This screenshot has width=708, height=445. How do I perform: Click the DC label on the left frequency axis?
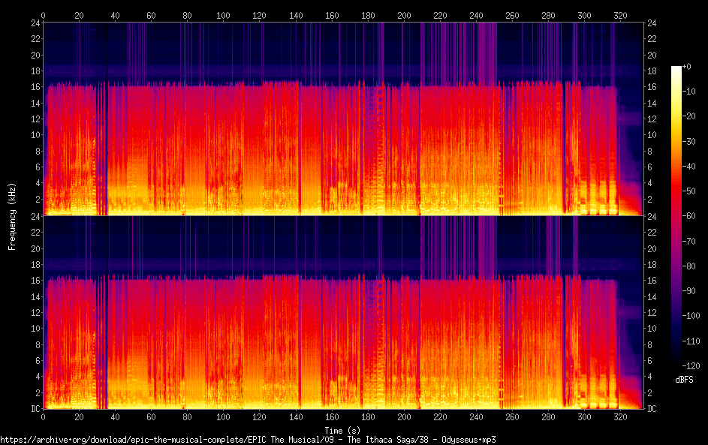[x=34, y=409]
